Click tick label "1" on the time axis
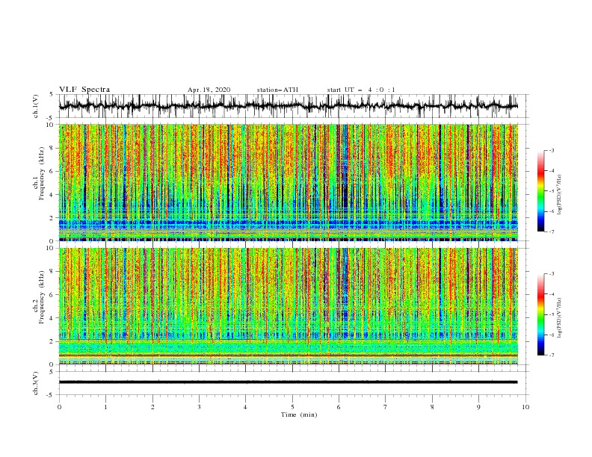Image resolution: width=592 pixels, height=457 pixels. click(x=105, y=407)
